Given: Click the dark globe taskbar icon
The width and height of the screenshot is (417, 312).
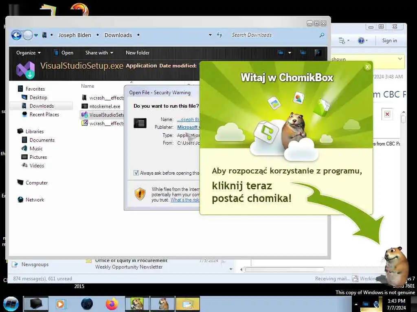Looking at the screenshot, I should coord(87,304).
